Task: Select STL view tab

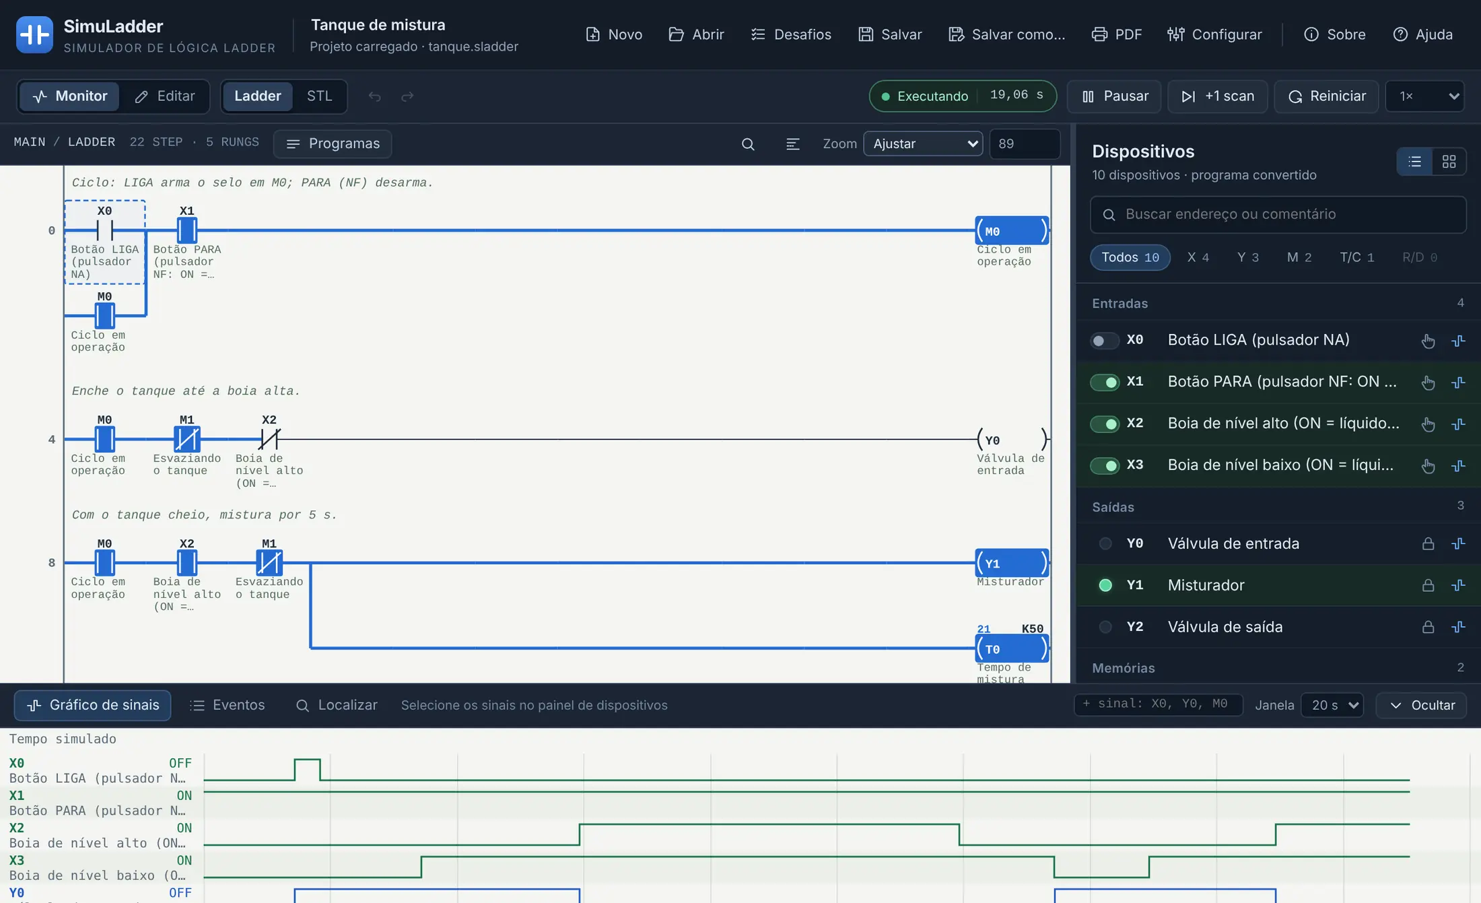Action: (319, 96)
